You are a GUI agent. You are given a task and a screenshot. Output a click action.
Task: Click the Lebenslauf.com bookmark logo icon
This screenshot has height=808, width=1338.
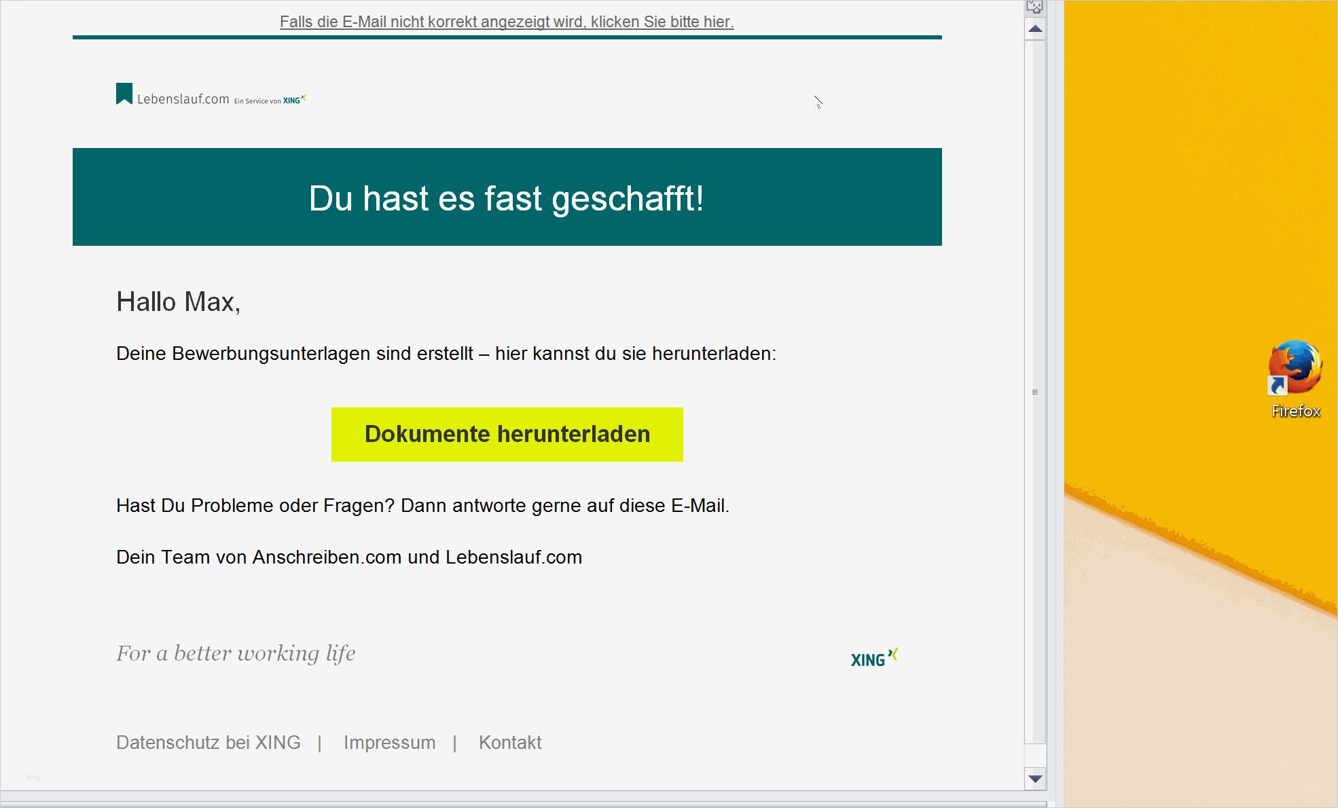124,94
